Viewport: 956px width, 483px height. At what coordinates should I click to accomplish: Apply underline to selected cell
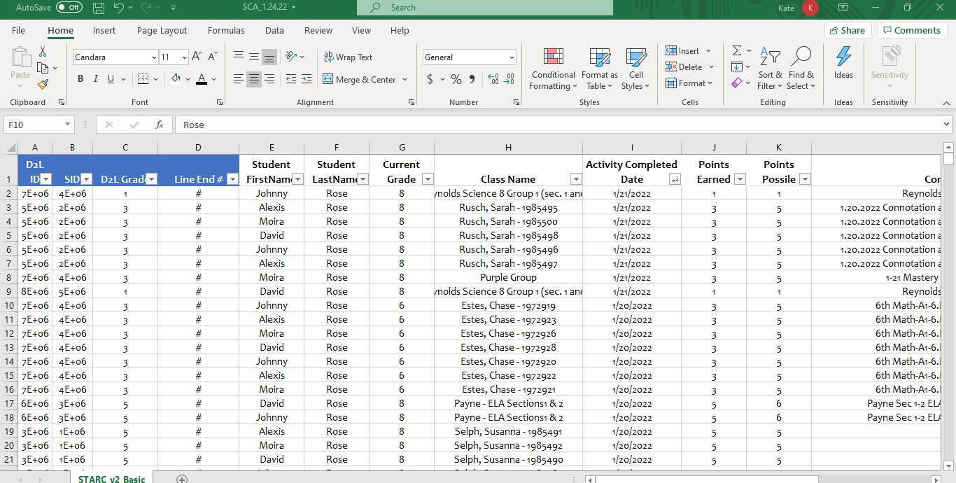[111, 79]
